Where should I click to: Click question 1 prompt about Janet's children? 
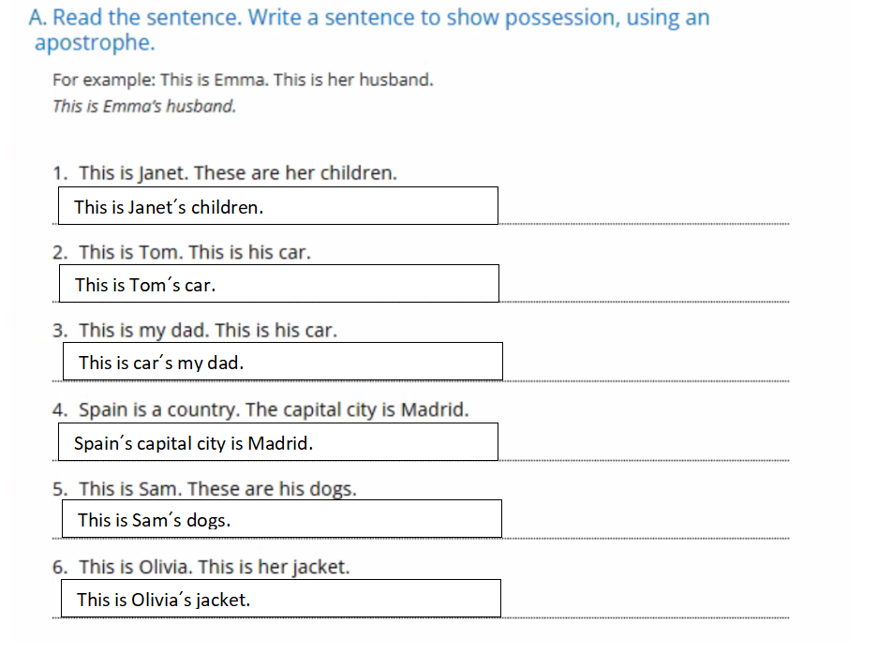pos(238,173)
